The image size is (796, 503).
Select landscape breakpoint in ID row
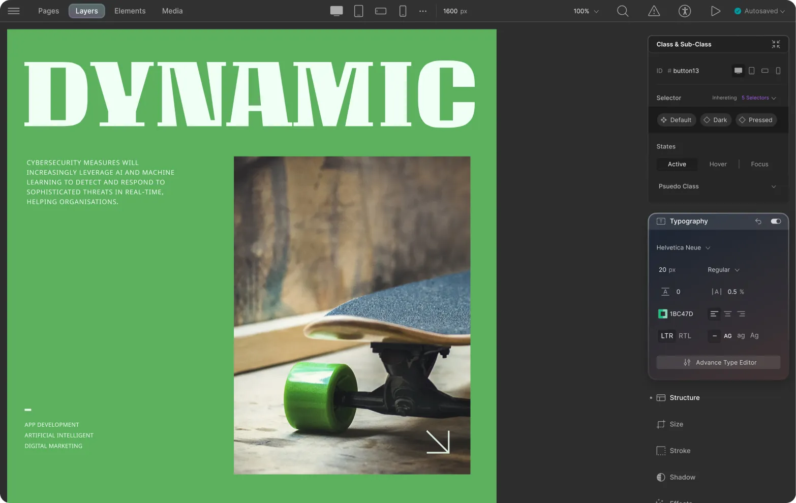(764, 71)
